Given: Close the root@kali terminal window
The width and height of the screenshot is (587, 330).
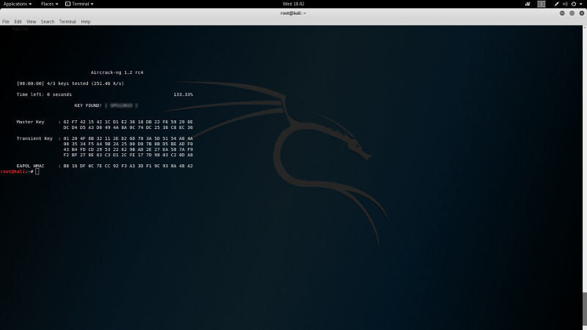Looking at the screenshot, I should pos(581,13).
